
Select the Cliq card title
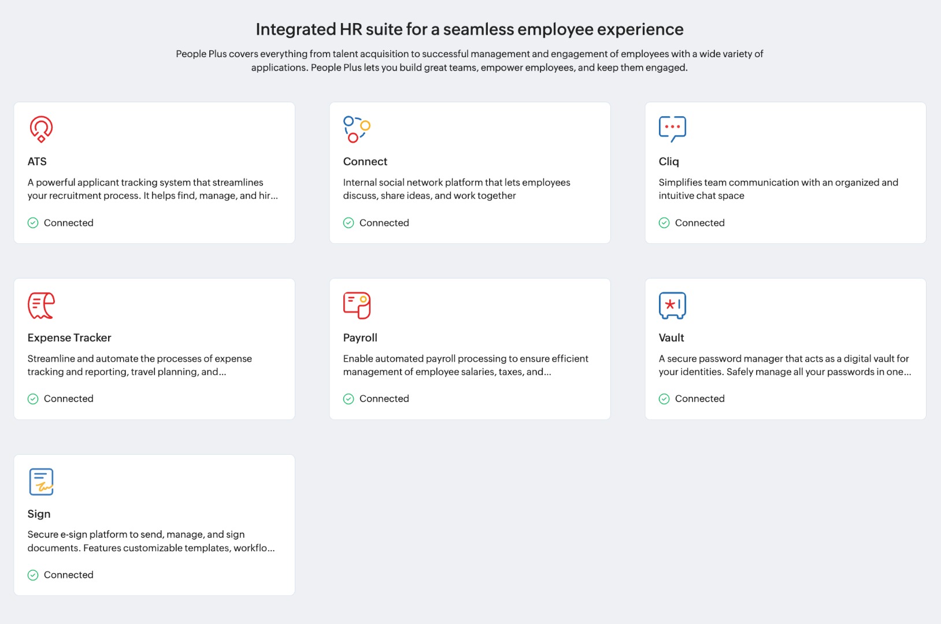click(x=669, y=162)
